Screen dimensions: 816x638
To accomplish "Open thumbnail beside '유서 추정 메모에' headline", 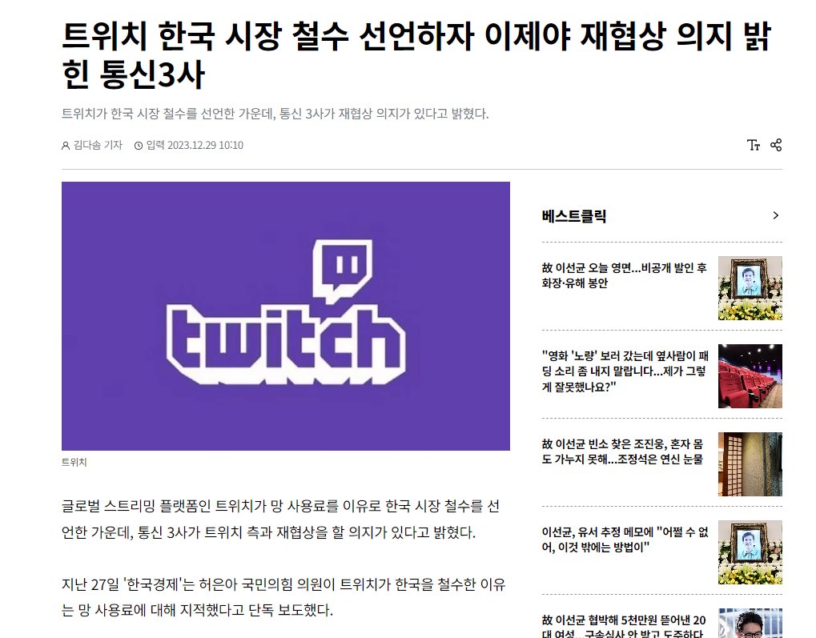I will (750, 552).
